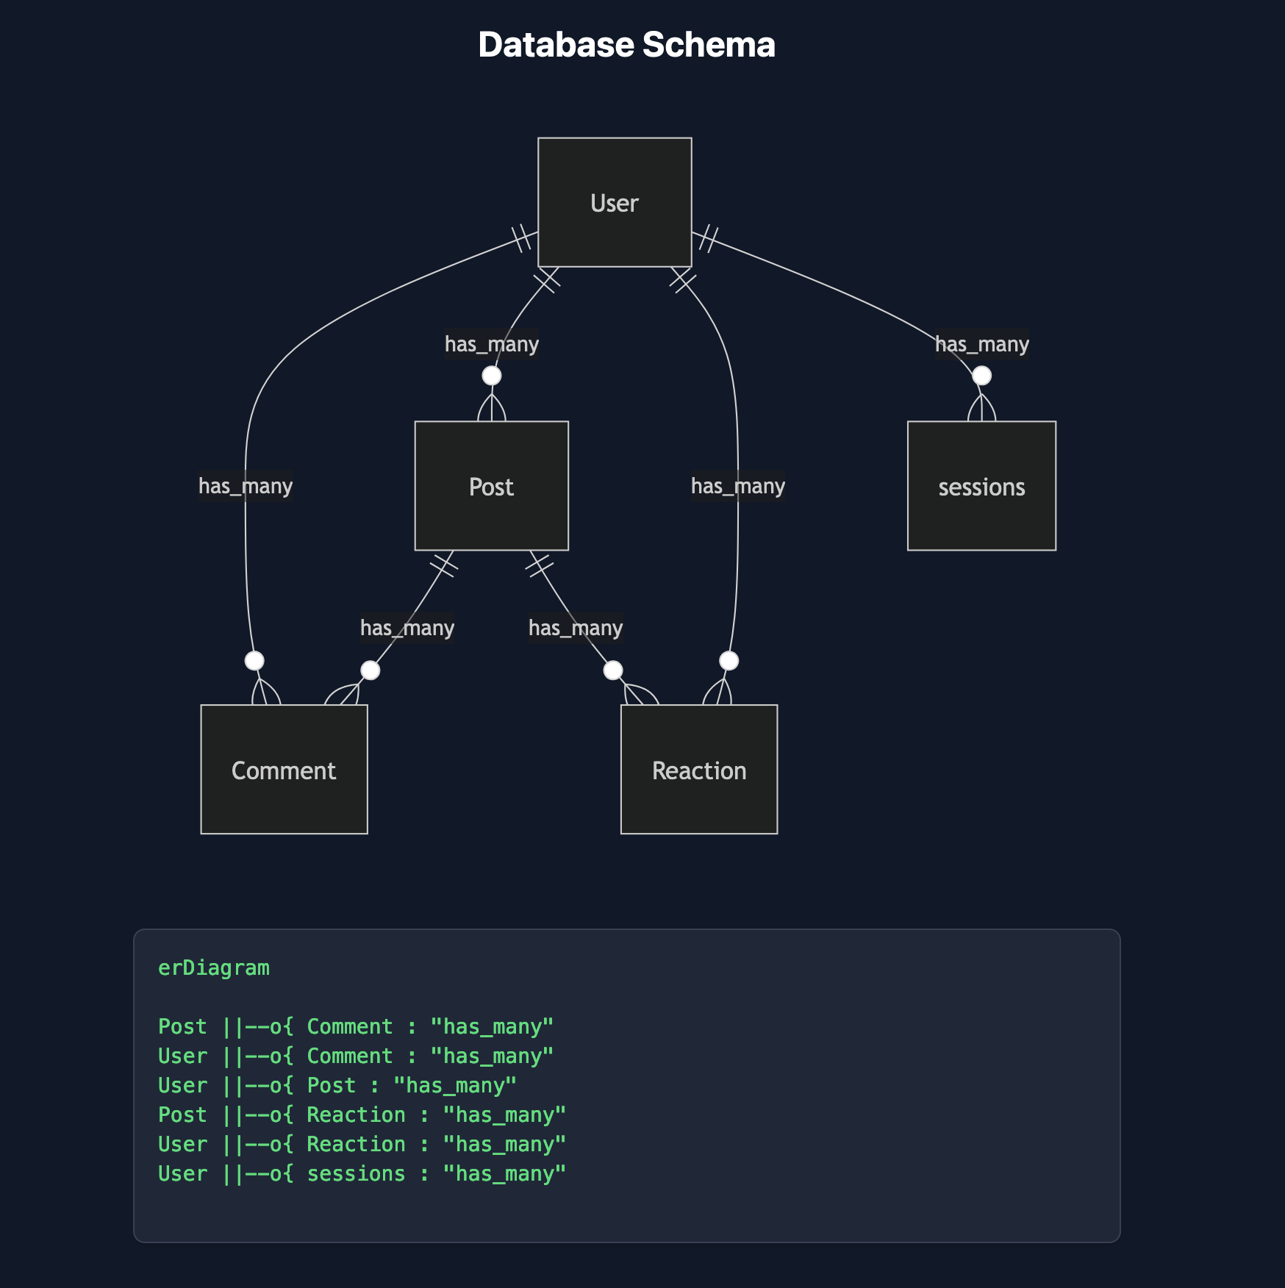
Task: Click the Database Schema title
Action: coord(626,45)
